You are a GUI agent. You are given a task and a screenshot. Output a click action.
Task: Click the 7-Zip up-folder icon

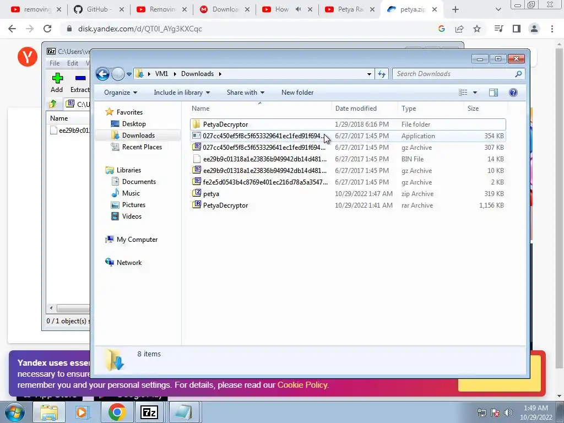tap(53, 104)
